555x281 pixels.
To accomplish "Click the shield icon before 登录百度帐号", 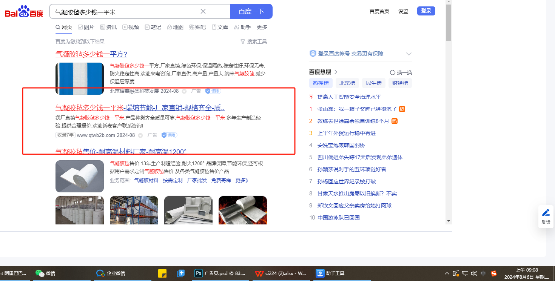I will 313,54.
